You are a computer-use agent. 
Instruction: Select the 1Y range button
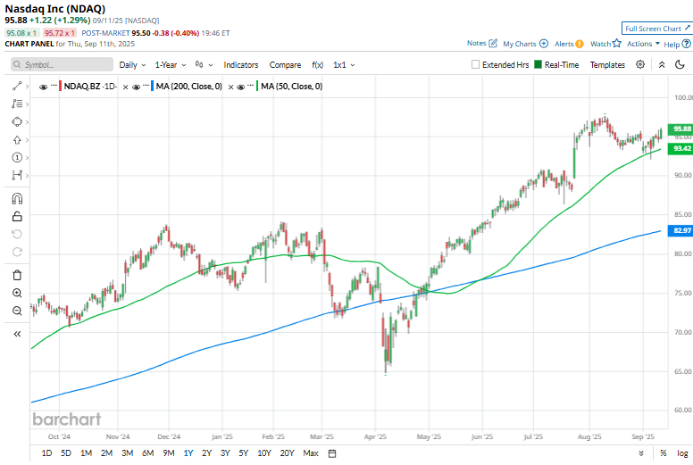pos(188,453)
